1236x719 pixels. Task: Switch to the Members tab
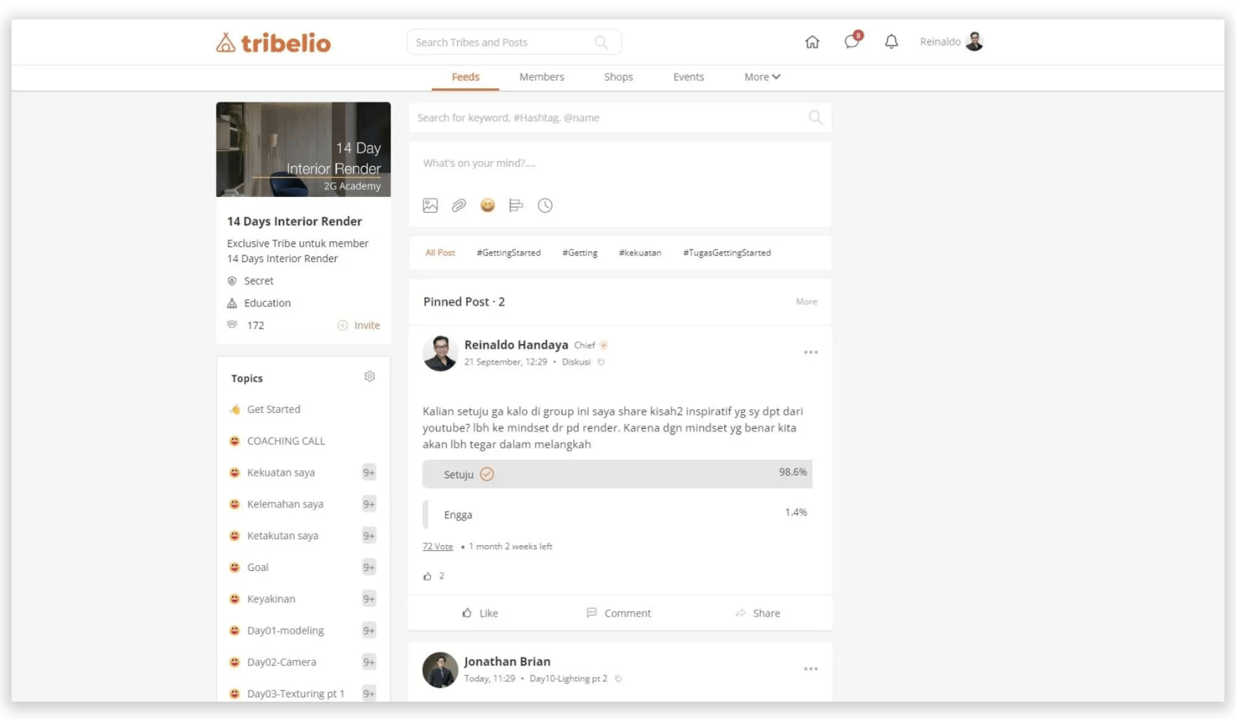click(541, 77)
